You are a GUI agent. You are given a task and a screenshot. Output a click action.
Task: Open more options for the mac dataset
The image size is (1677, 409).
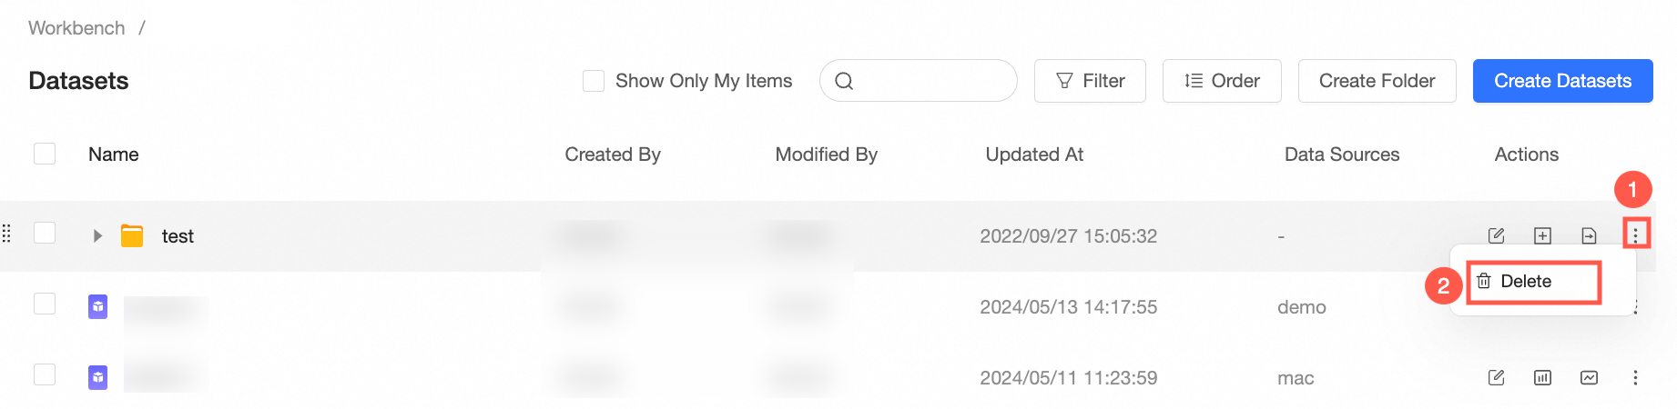click(x=1635, y=377)
